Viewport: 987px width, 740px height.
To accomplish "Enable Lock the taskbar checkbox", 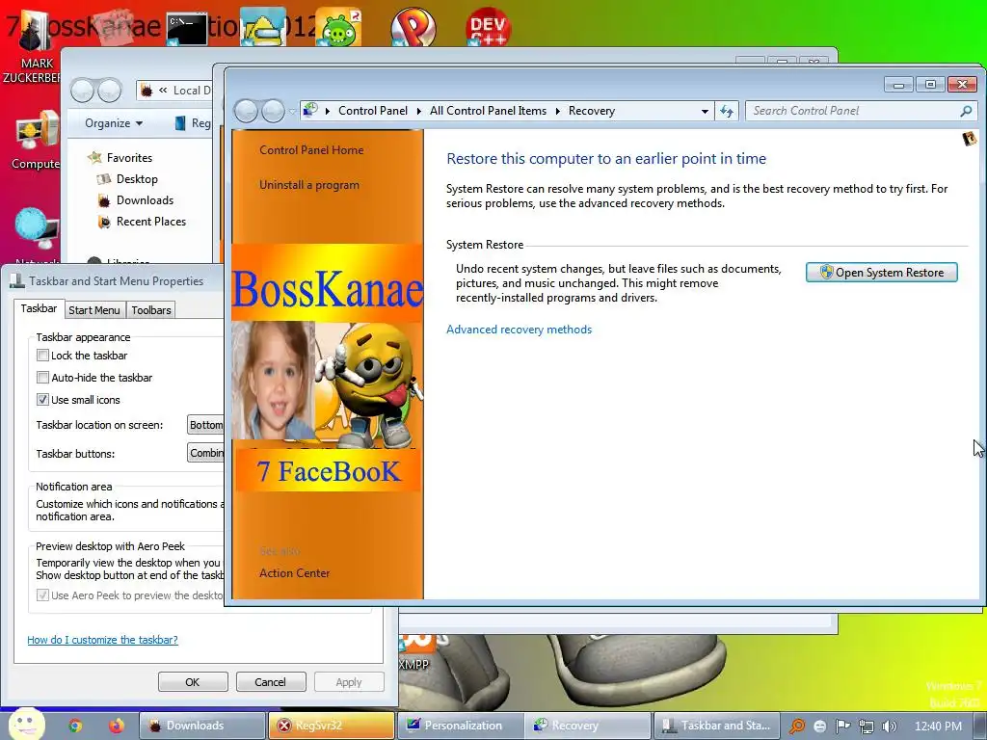I will [x=42, y=355].
